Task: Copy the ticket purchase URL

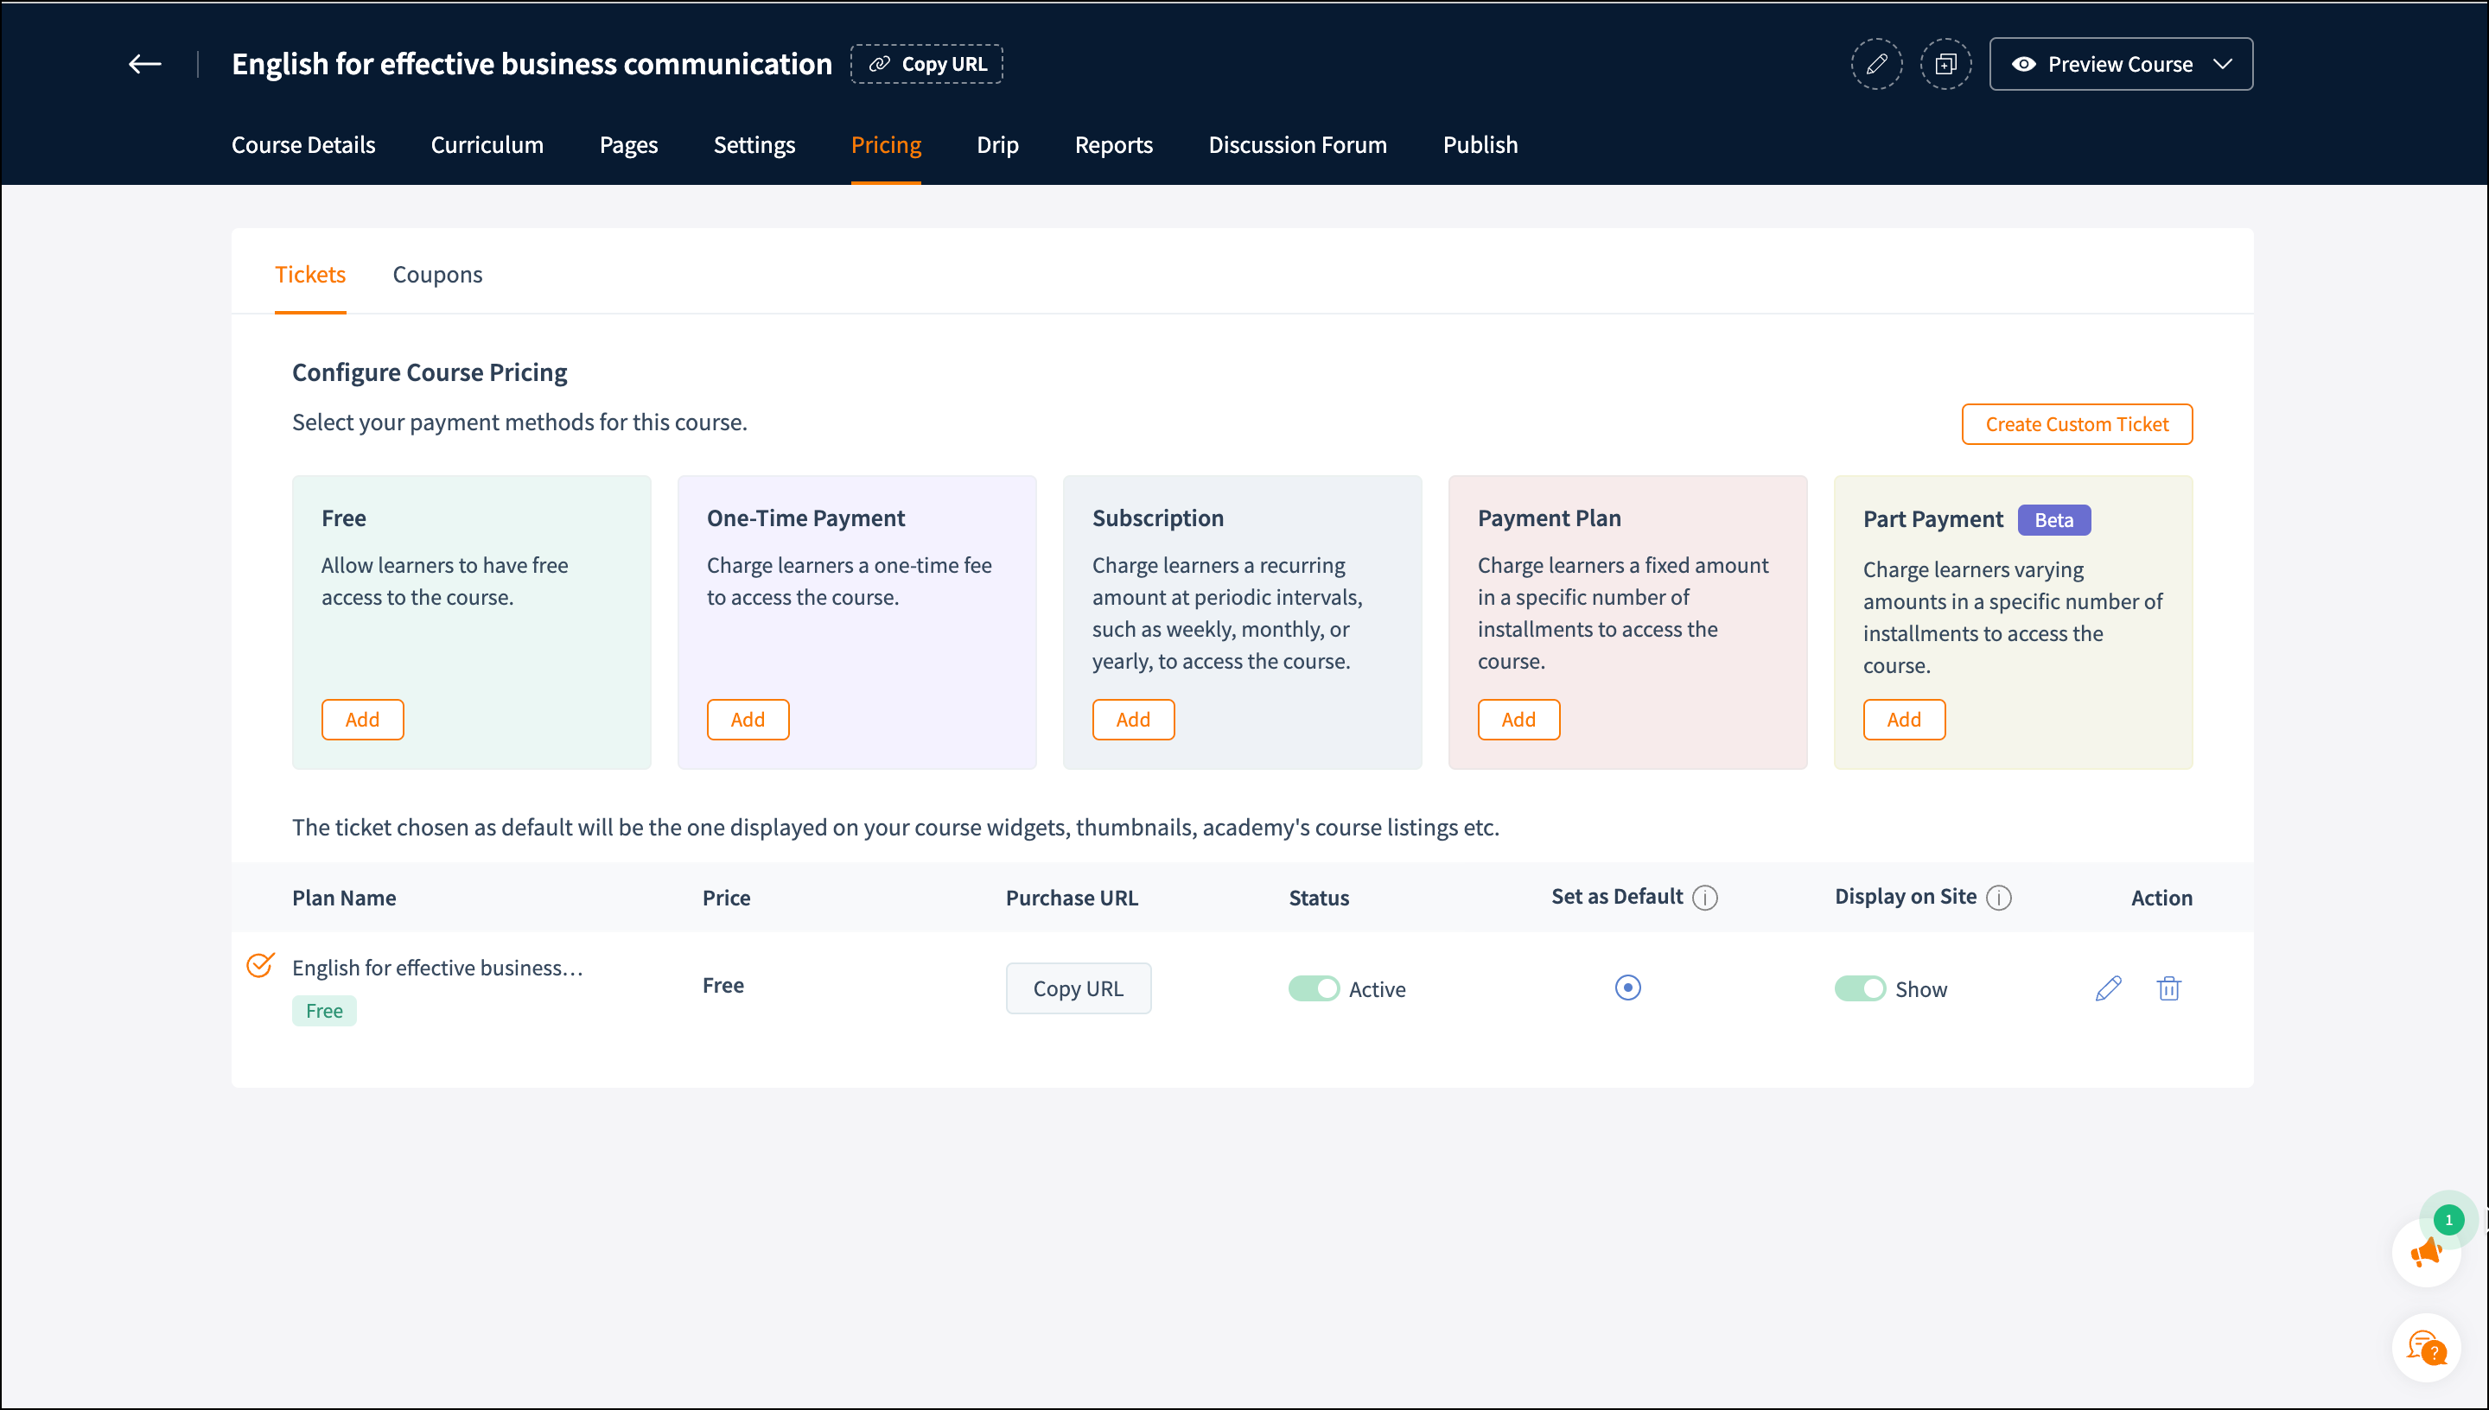Action: pyautogui.click(x=1078, y=988)
